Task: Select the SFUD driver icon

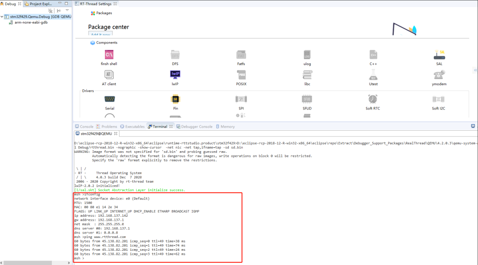Action: [307, 99]
